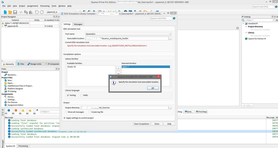278x148 pixels.
Task: Click the Search for Partner IP globe
Action: click(246, 39)
